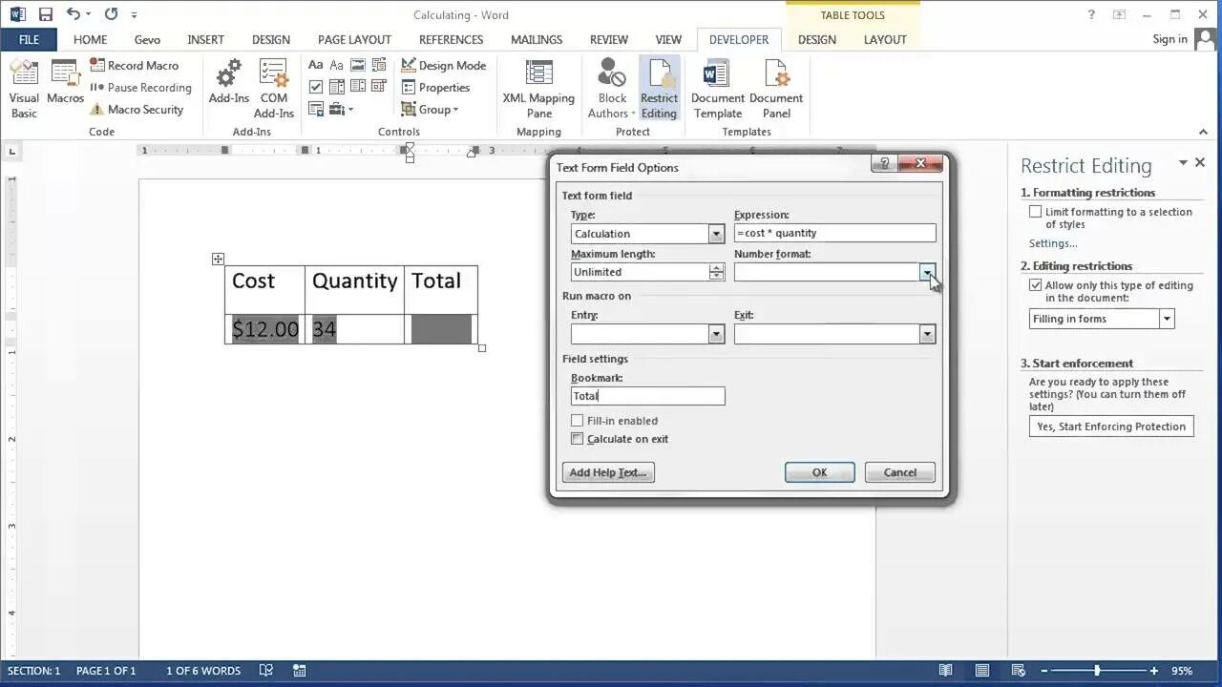Viewport: 1222px width, 687px height.
Task: Open COM Add-Ins
Action: click(274, 89)
